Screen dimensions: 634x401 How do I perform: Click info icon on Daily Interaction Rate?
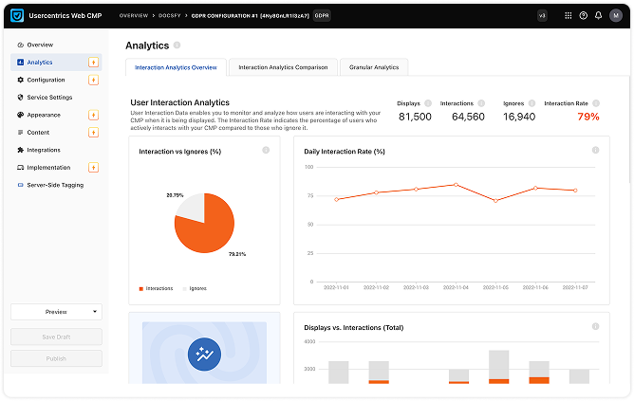coord(595,150)
